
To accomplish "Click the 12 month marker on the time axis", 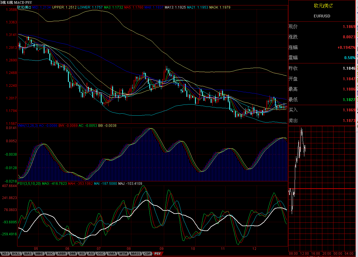I will (x=255, y=248).
